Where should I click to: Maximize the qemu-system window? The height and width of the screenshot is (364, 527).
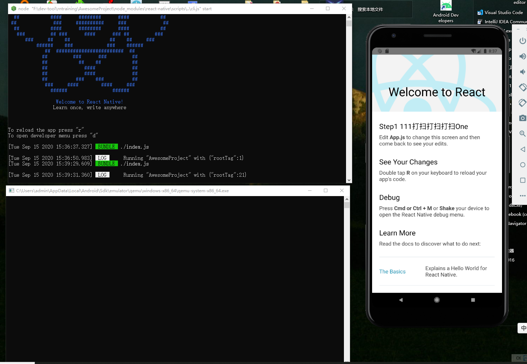click(326, 190)
